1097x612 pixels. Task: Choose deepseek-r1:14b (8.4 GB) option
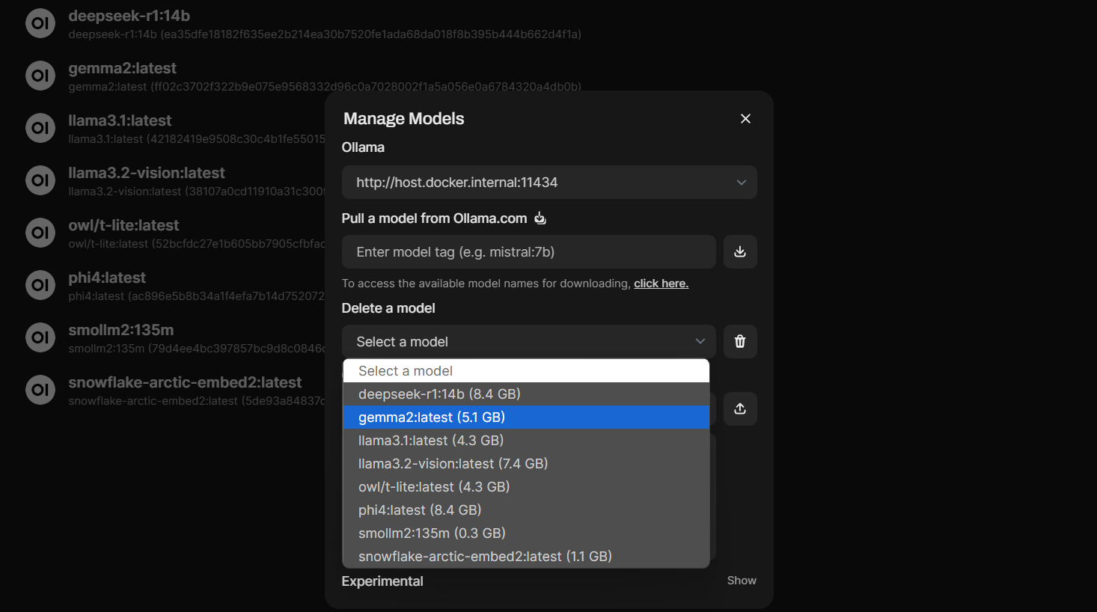click(439, 394)
